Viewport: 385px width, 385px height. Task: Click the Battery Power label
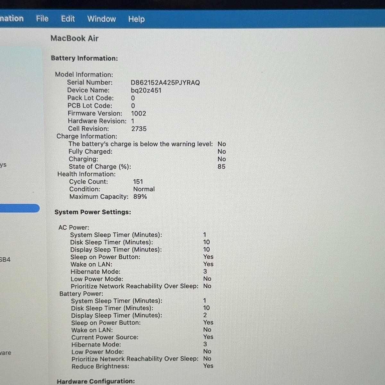(81, 294)
